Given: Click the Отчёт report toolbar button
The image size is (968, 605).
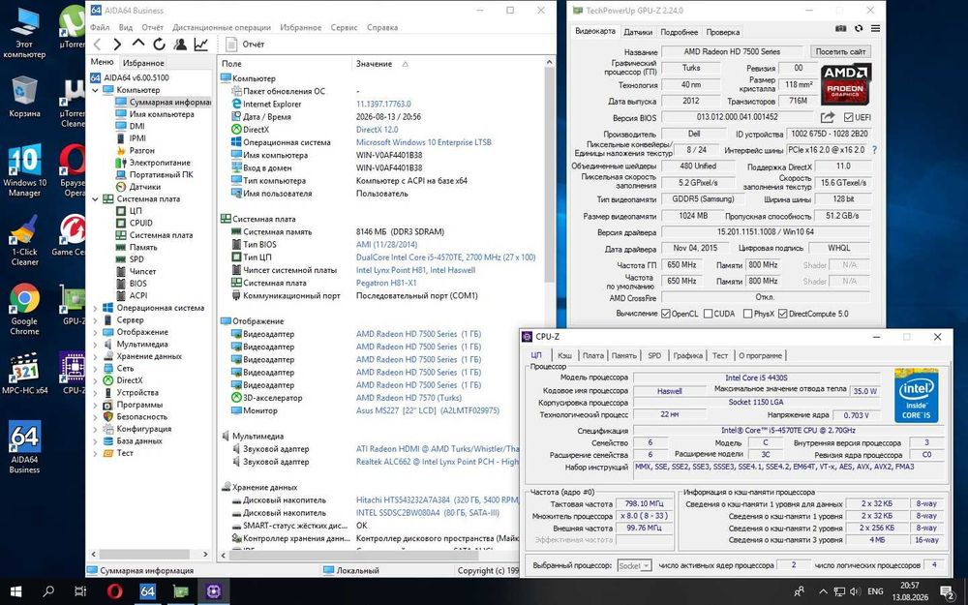Looking at the screenshot, I should [x=246, y=44].
